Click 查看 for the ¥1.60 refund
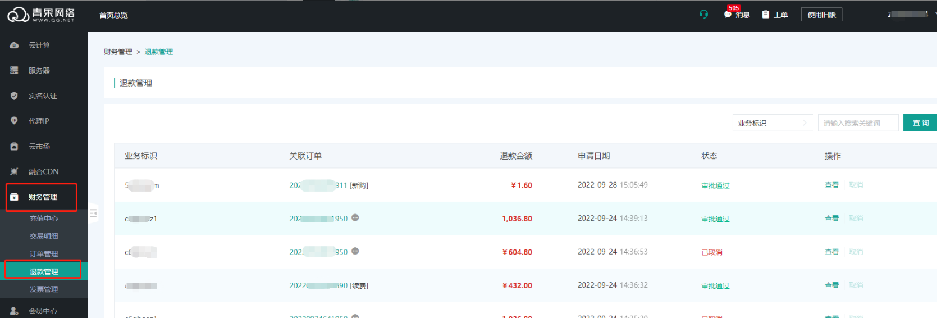The image size is (937, 318). 831,185
